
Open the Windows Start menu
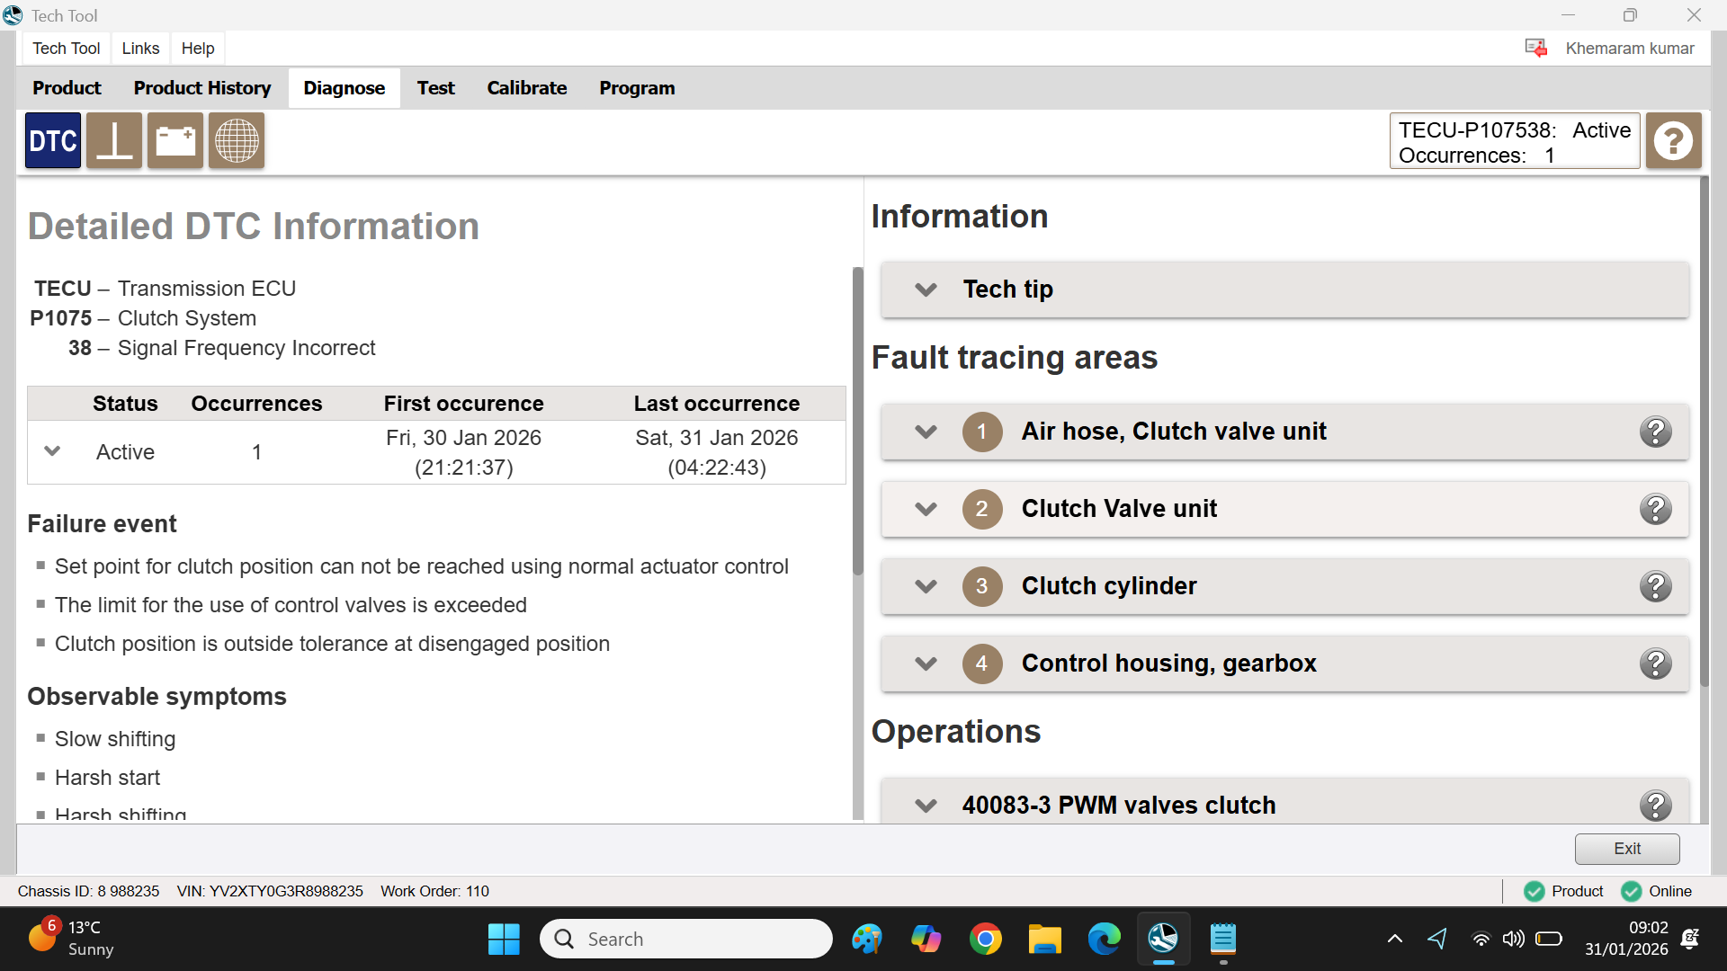tap(504, 939)
